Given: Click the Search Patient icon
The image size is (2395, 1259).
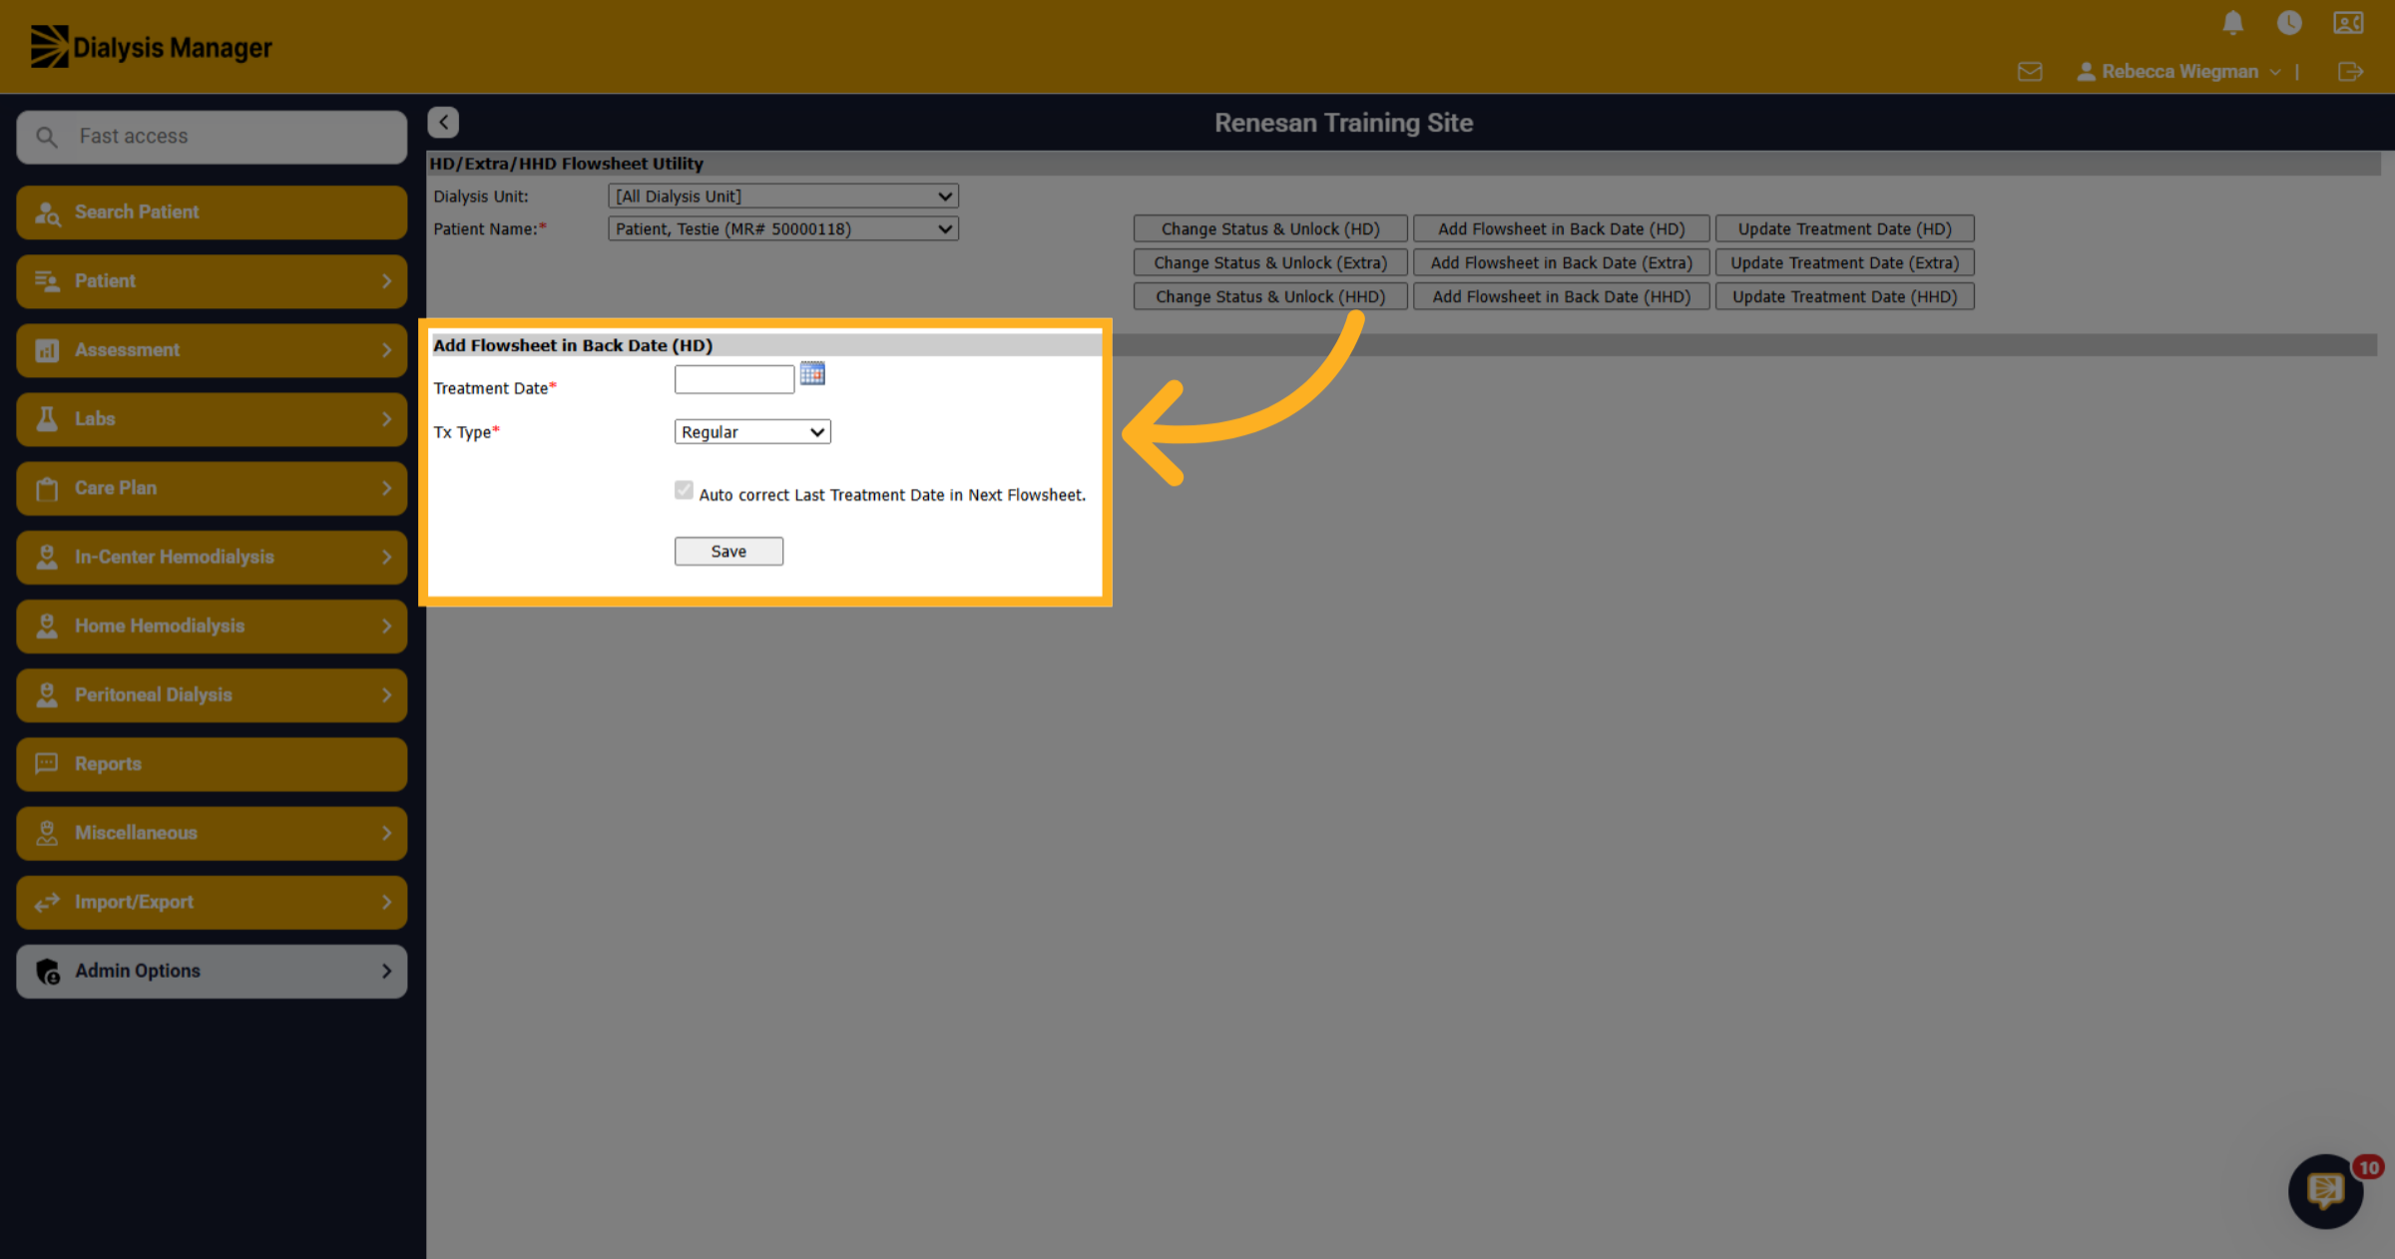Looking at the screenshot, I should click(x=47, y=212).
